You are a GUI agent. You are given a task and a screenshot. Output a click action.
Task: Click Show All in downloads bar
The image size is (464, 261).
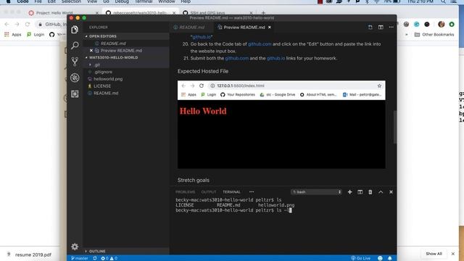434,254
